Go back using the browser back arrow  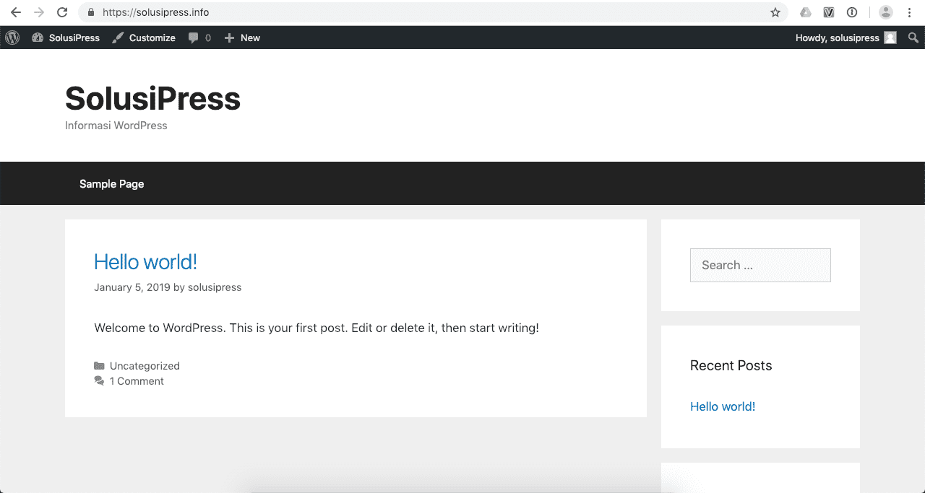click(16, 12)
